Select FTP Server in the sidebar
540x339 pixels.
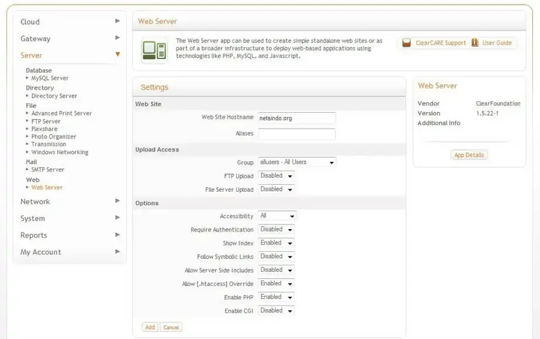[x=46, y=121]
